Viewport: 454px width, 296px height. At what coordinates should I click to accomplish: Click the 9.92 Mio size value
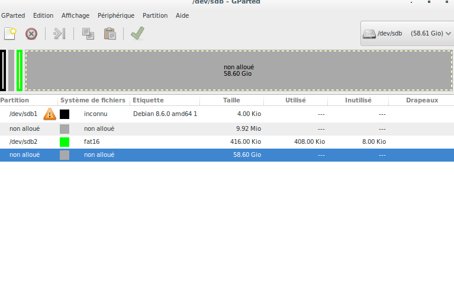[x=249, y=128]
